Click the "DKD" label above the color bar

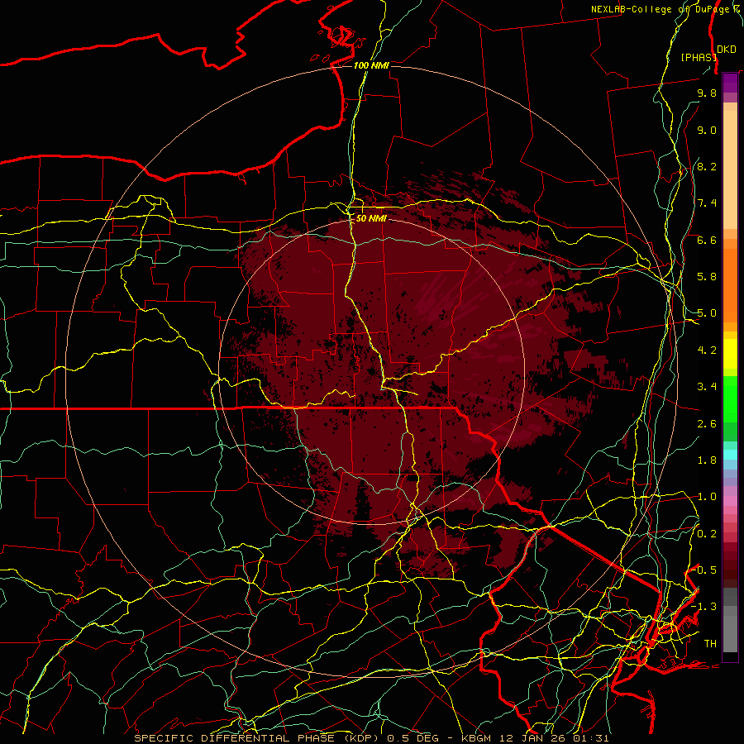pyautogui.click(x=727, y=50)
